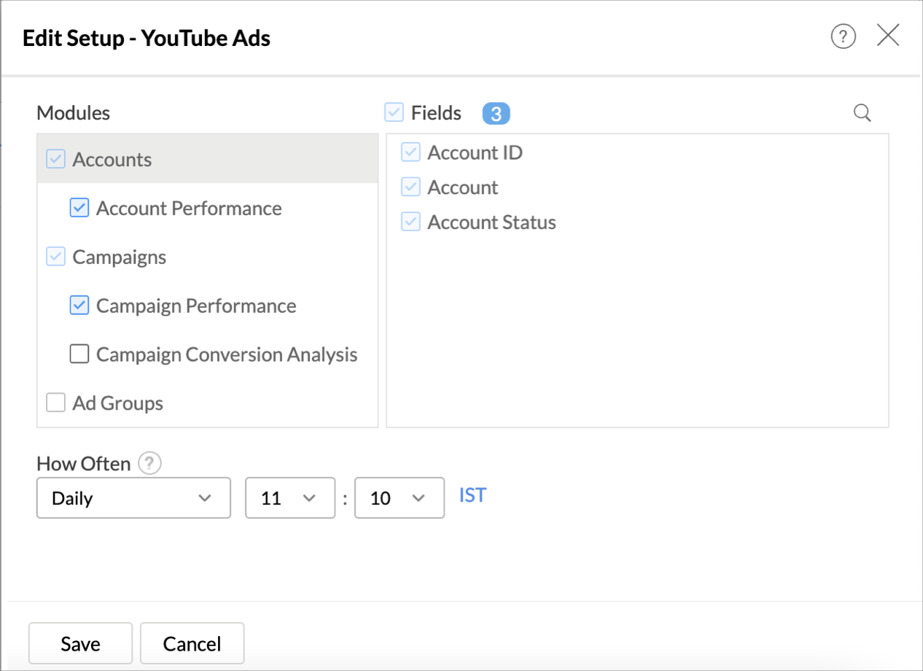Viewport: 923px width, 671px height.
Task: Click the Cancel button
Action: 192,643
